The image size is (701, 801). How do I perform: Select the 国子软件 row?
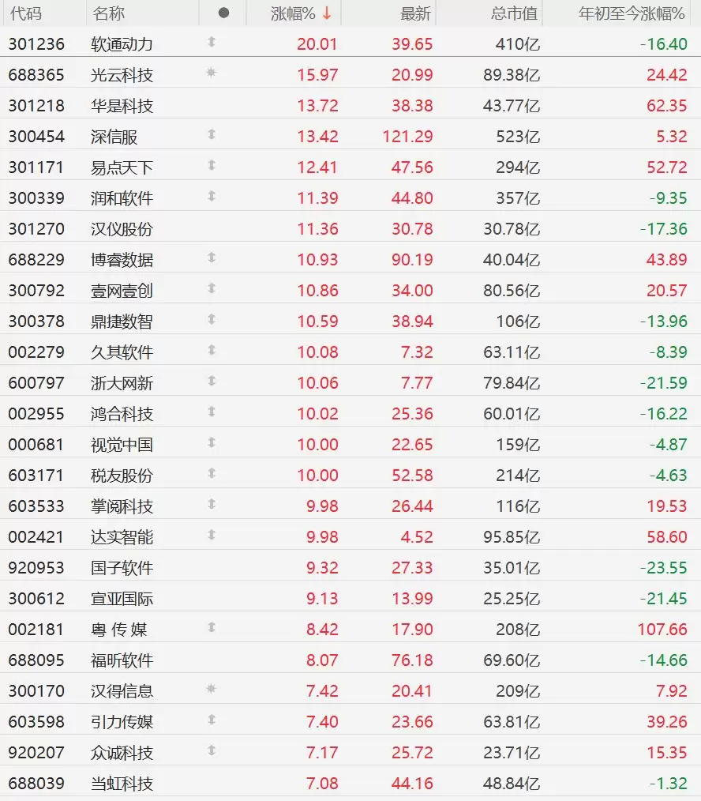point(350,567)
